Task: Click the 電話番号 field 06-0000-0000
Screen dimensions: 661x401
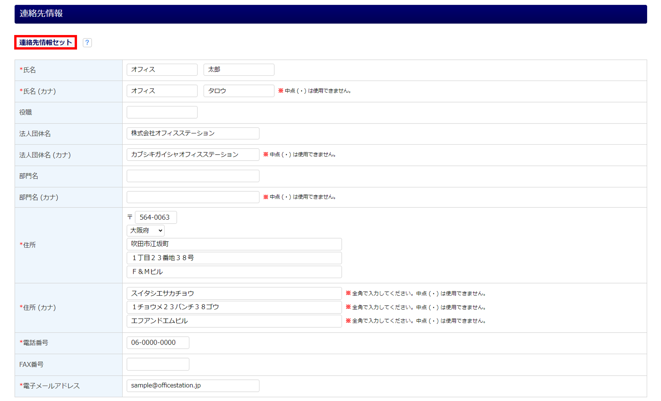Action: point(158,343)
